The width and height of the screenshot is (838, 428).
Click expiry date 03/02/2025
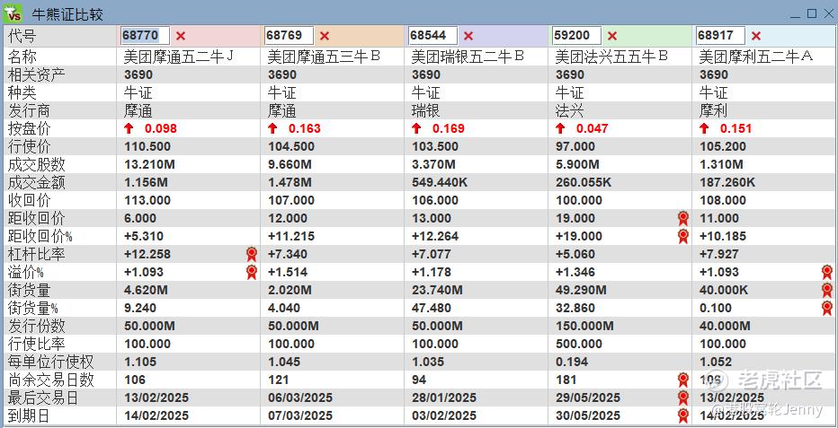443,415
